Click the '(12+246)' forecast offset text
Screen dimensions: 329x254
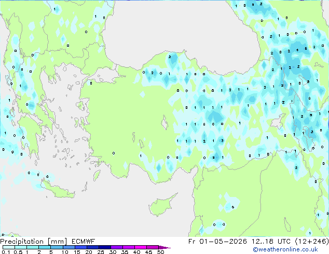point(312,242)
